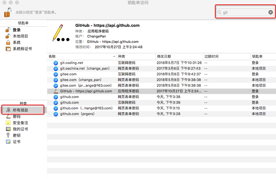
Task: Click the large pencil password icon in details
Action: (x=61, y=33)
